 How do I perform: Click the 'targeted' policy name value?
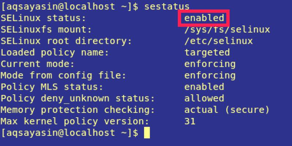coord(207,53)
